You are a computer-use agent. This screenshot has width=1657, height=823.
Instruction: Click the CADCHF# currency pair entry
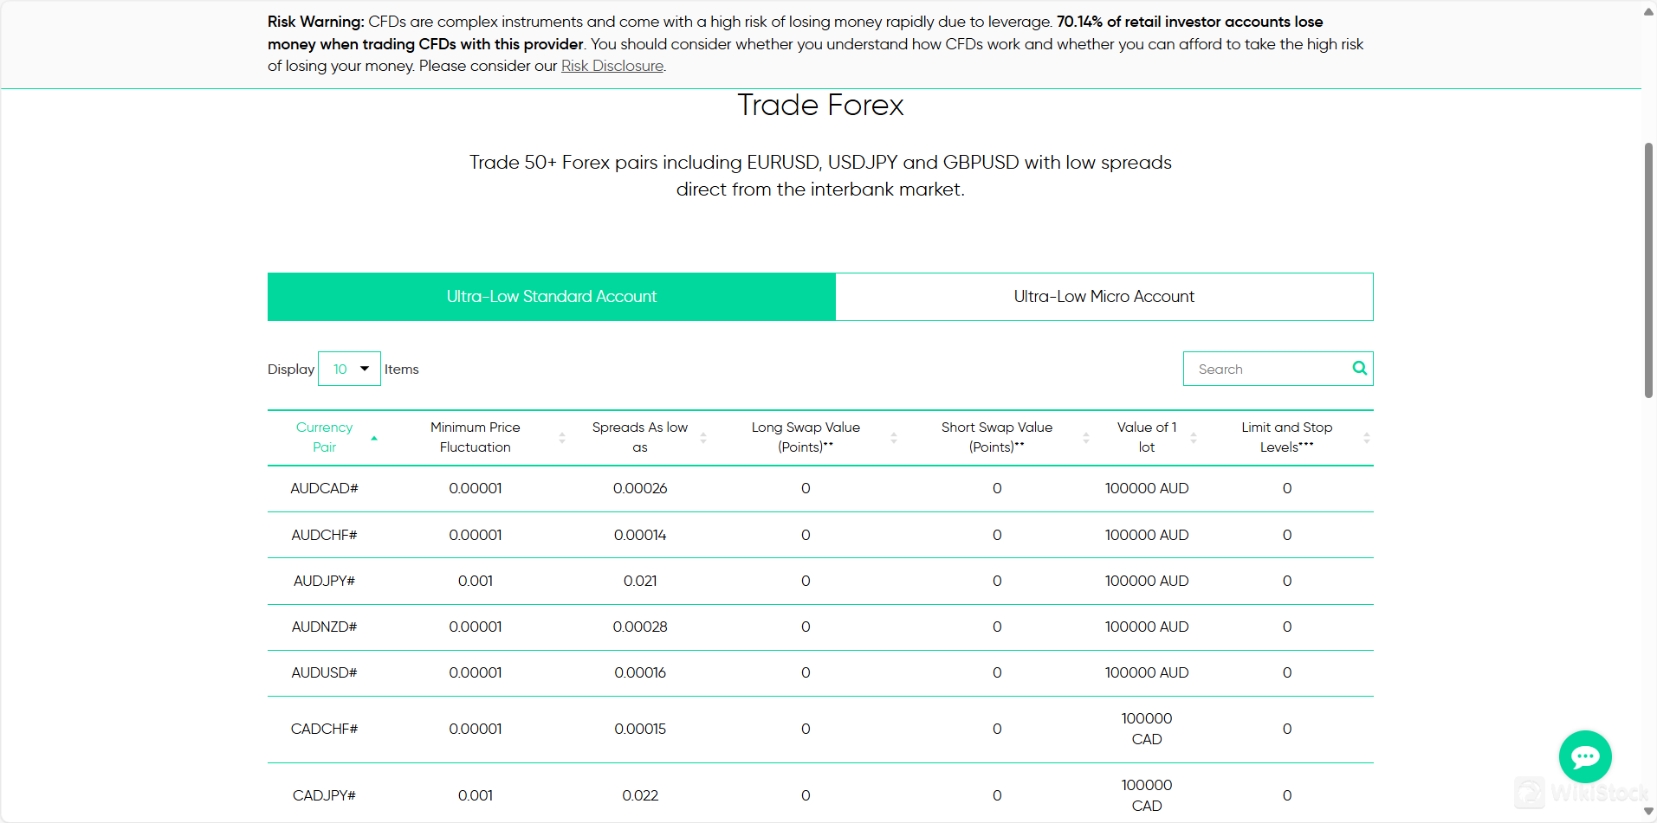click(x=324, y=729)
